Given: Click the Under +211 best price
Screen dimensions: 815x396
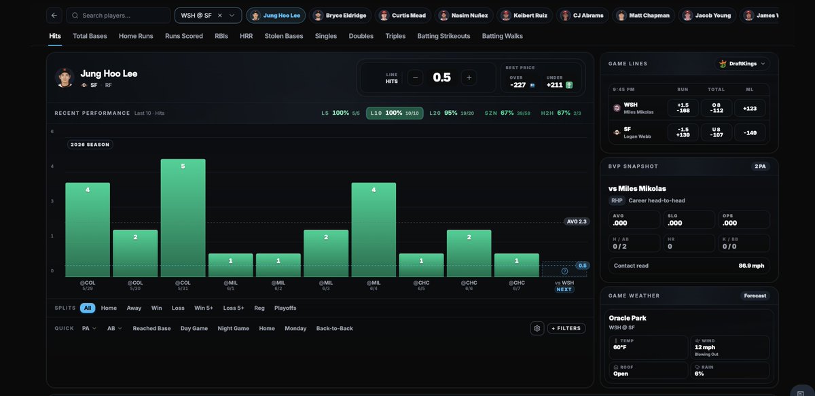Looking at the screenshot, I should [560, 82].
